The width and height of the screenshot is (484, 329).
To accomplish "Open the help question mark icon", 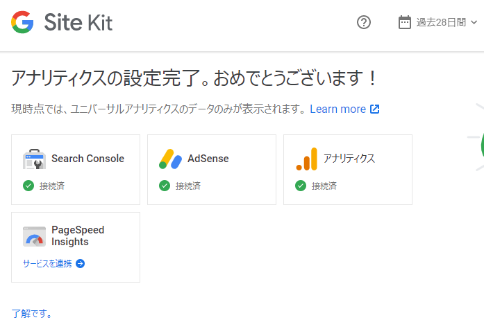I will tap(364, 22).
